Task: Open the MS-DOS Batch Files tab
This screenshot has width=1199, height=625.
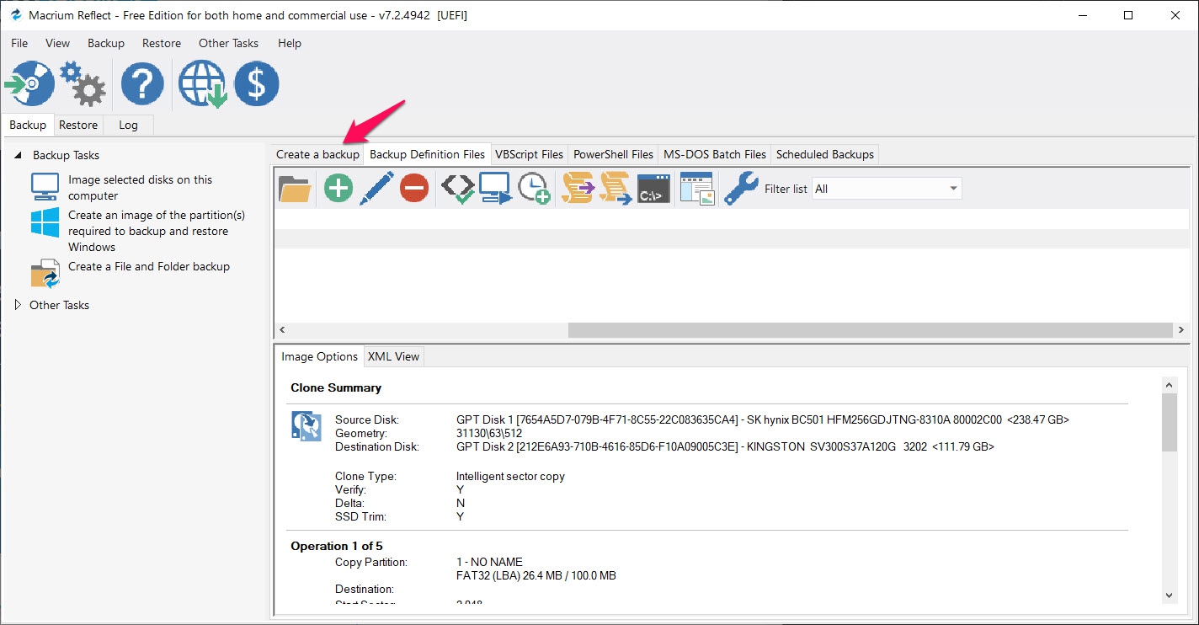Action: click(x=715, y=154)
